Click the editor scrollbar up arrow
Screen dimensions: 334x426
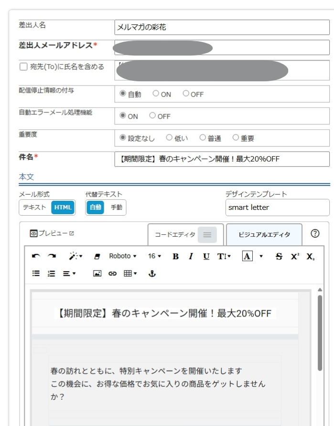click(x=320, y=290)
